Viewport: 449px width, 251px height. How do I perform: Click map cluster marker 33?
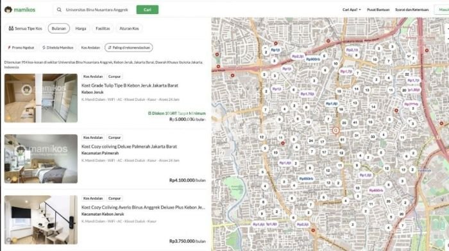click(x=373, y=137)
